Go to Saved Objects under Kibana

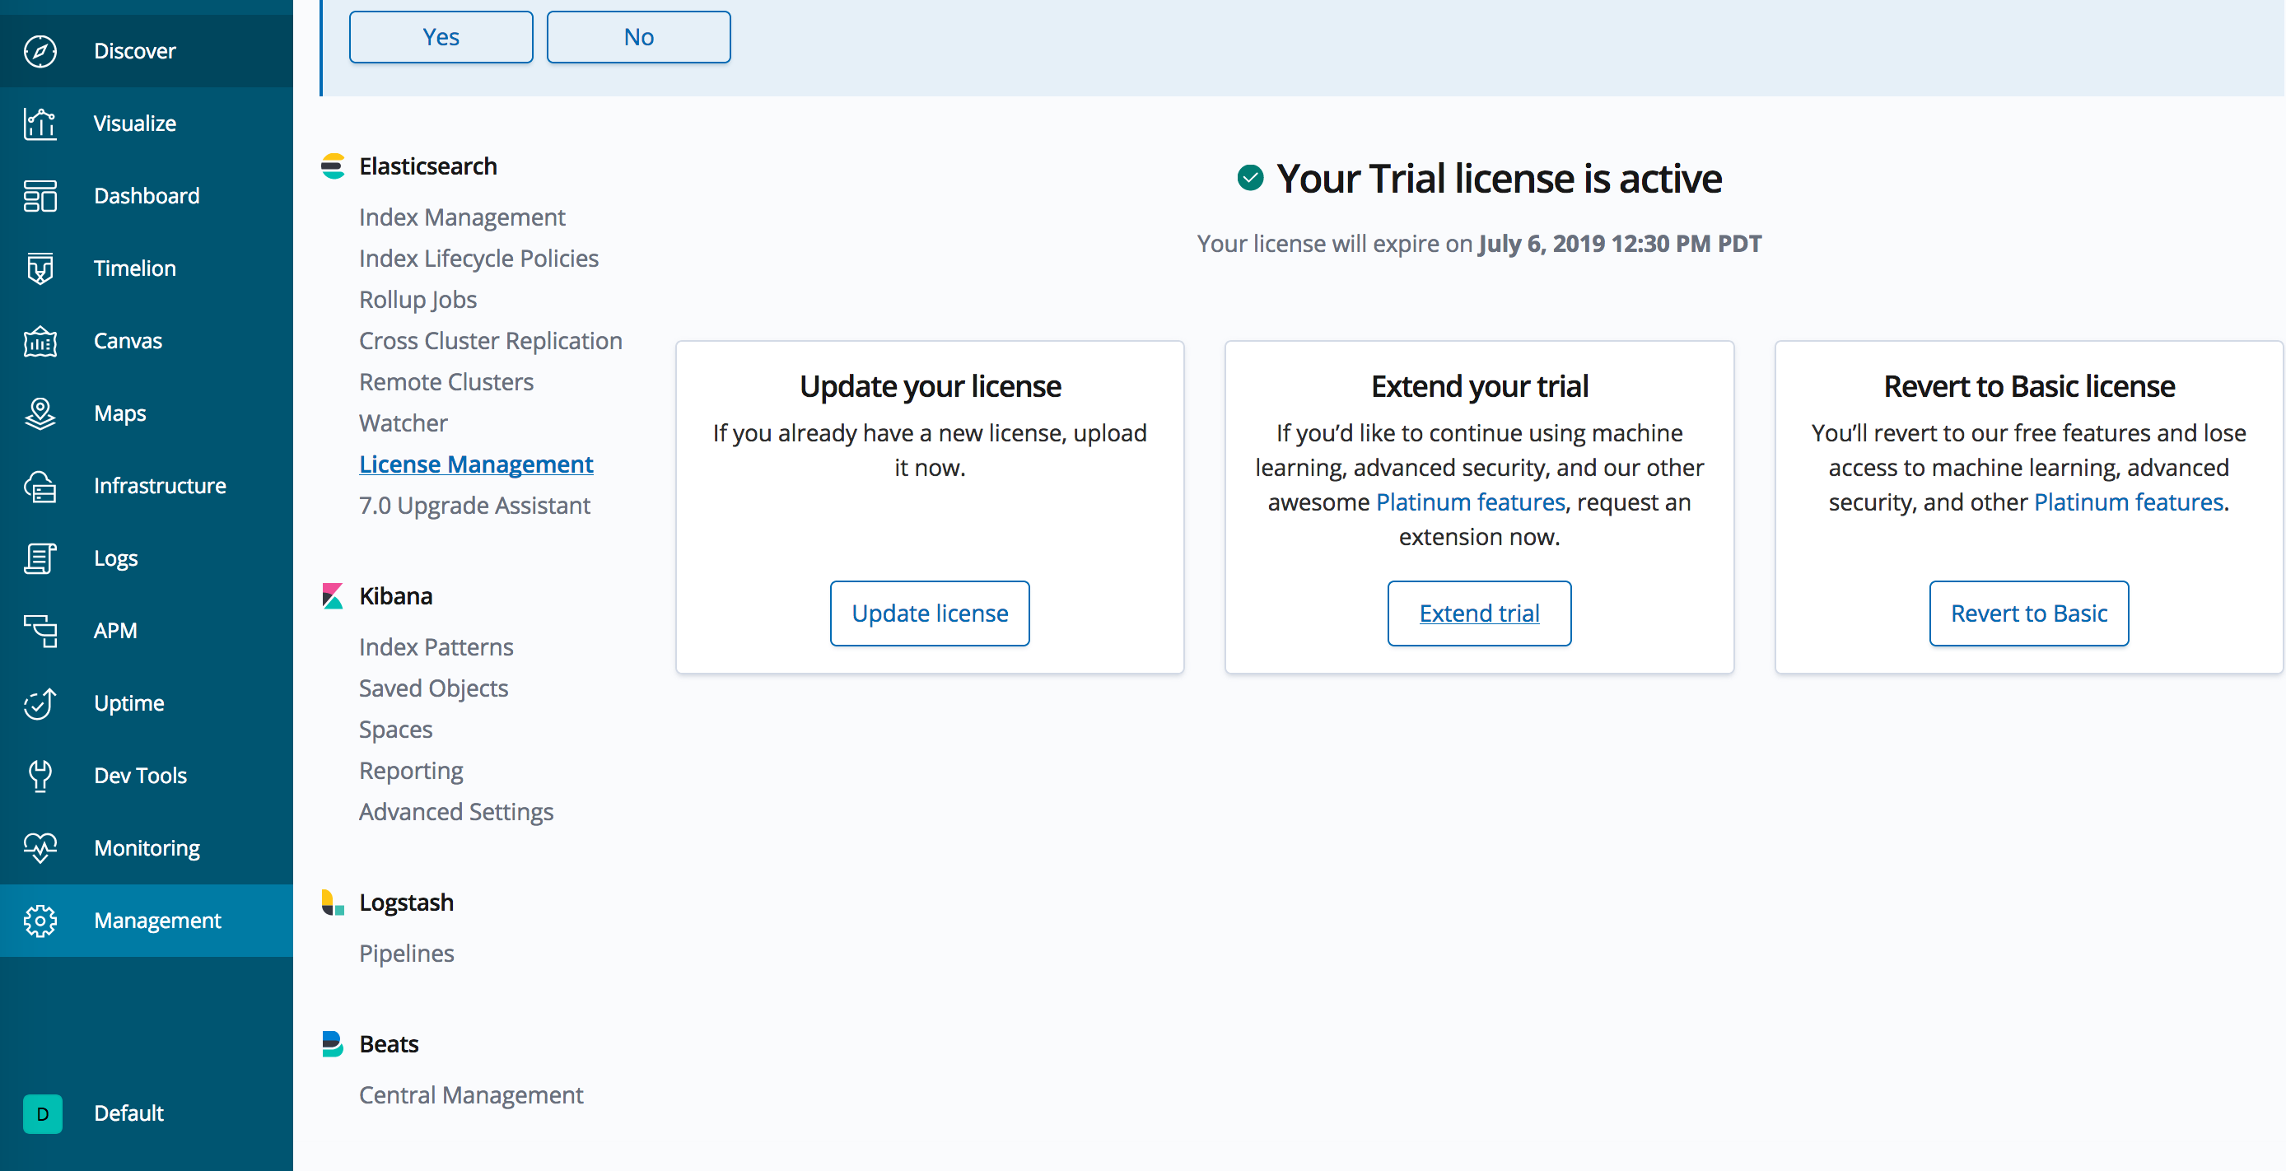pos(433,688)
